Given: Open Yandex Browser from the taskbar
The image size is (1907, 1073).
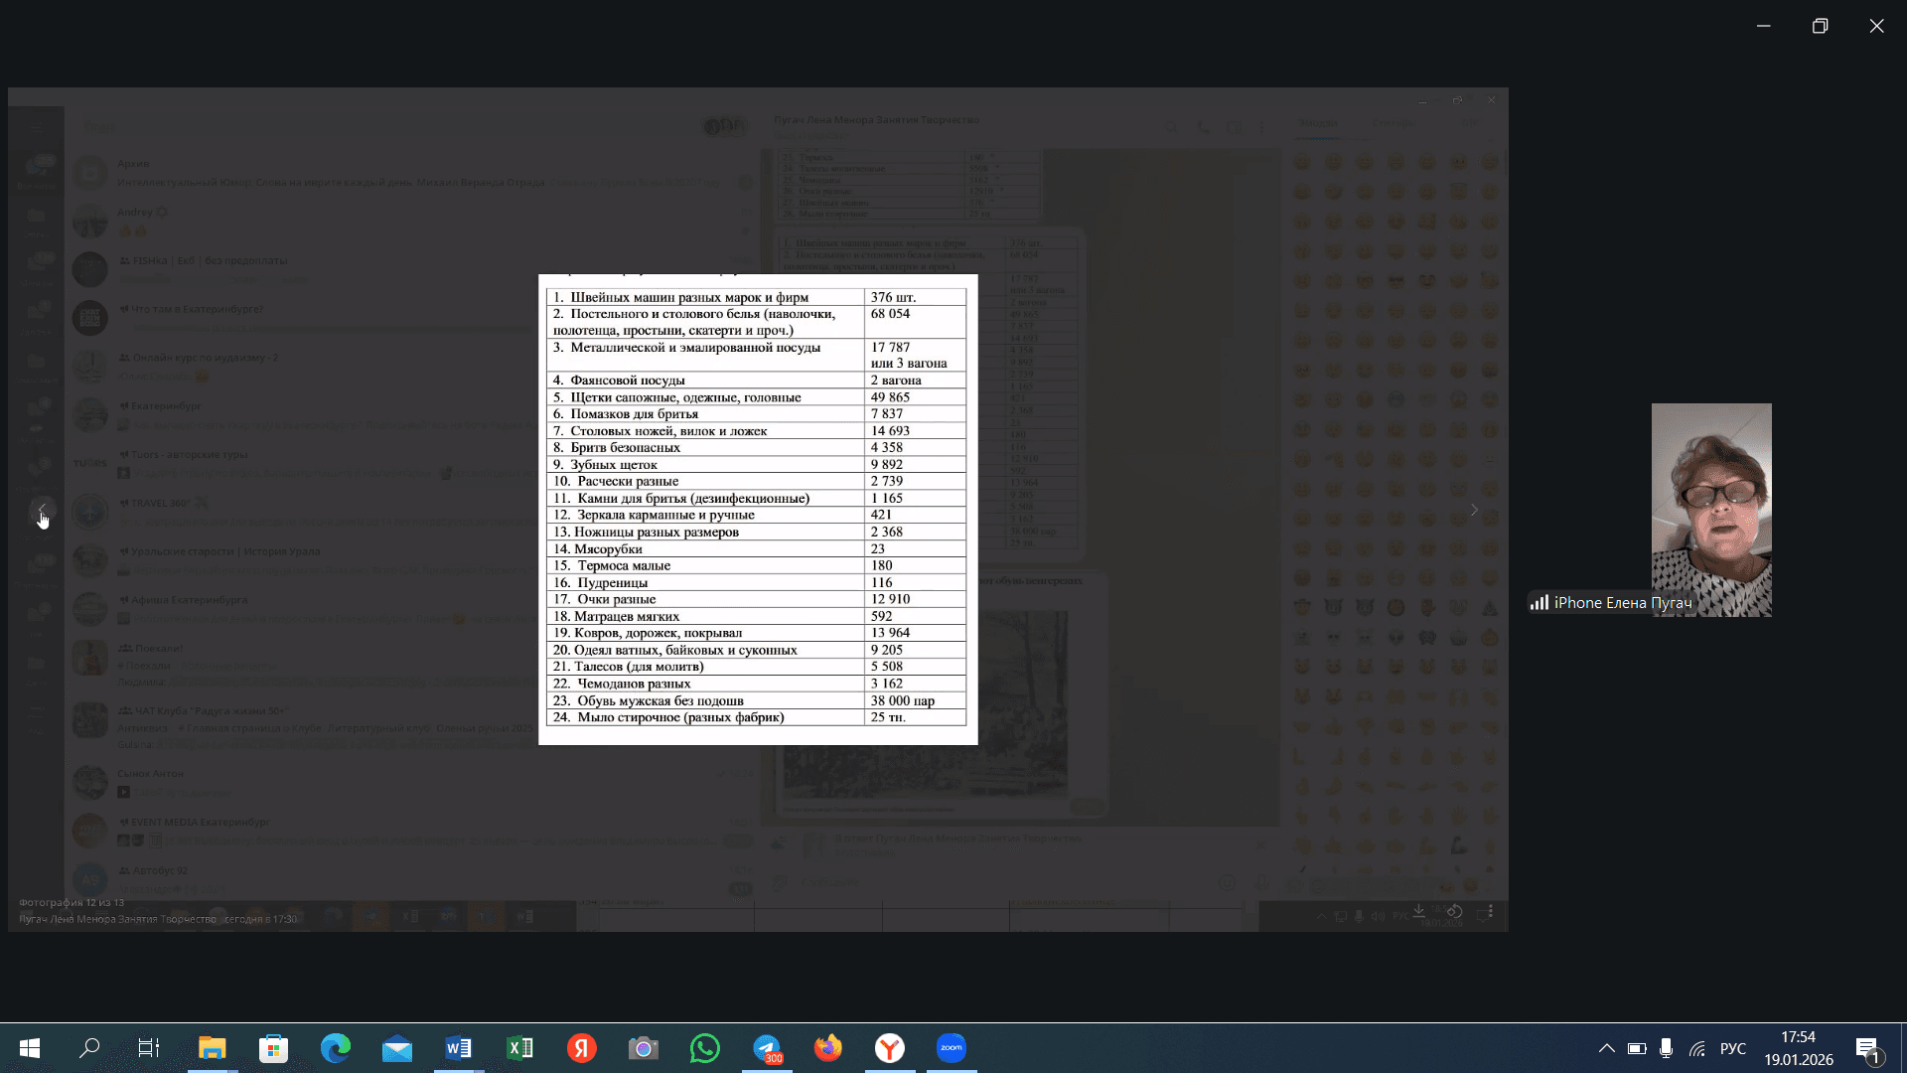Looking at the screenshot, I should point(890,1048).
